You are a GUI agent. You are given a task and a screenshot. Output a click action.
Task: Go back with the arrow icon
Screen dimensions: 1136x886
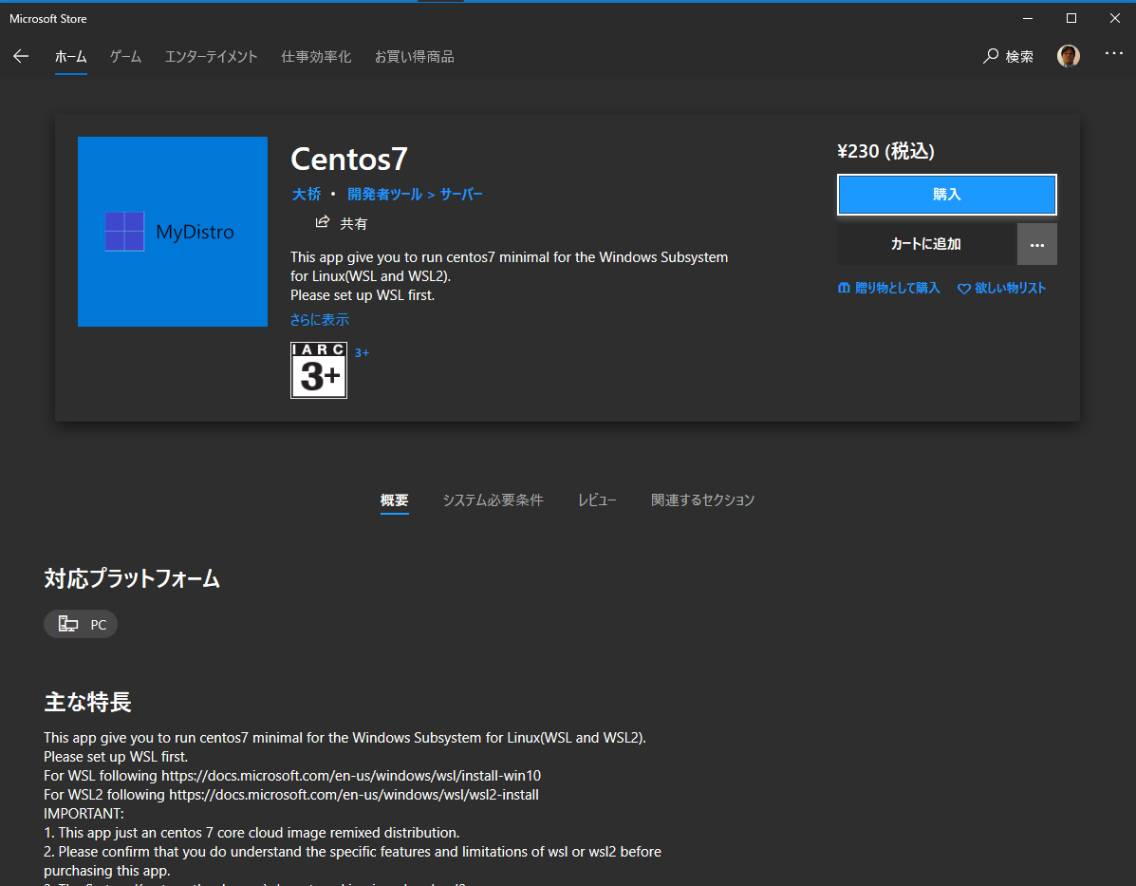tap(21, 56)
